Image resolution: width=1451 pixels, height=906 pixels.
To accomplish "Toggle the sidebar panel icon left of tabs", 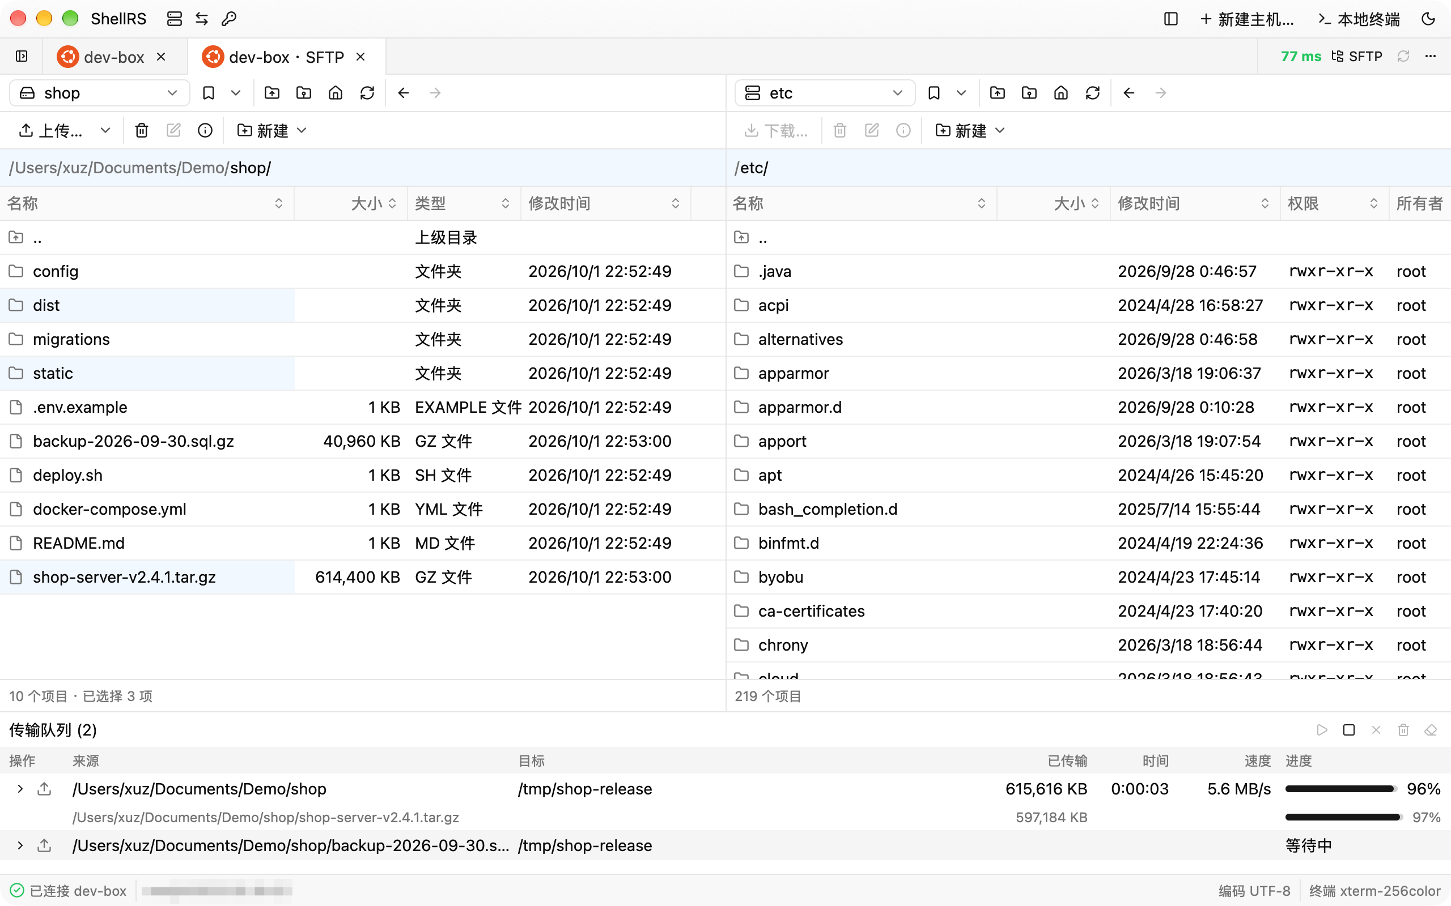I will [x=22, y=56].
